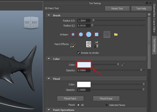Click the Flood Paint button
Screen dimensions: 157x112
click(x=70, y=98)
